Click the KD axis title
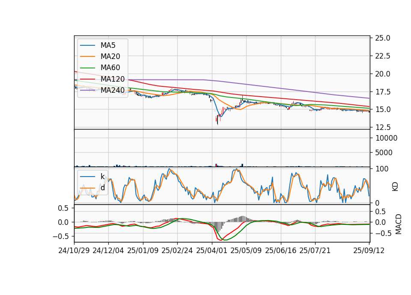 point(395,187)
